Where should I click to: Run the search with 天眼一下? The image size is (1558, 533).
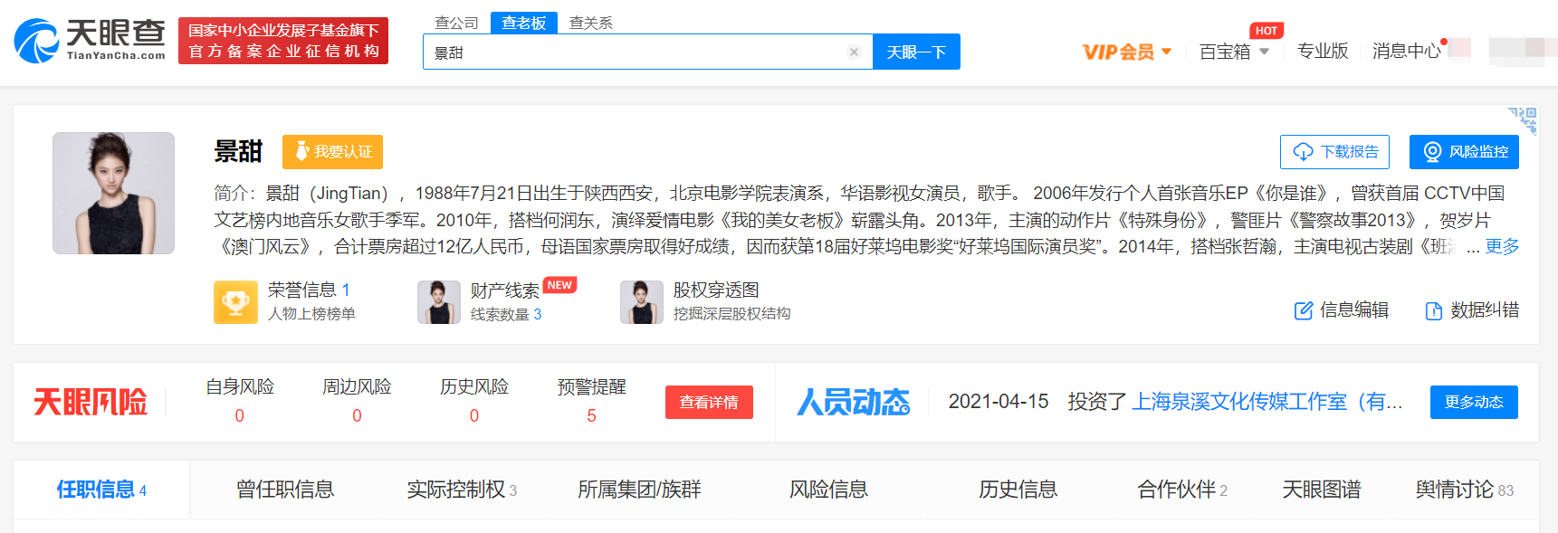(x=916, y=52)
